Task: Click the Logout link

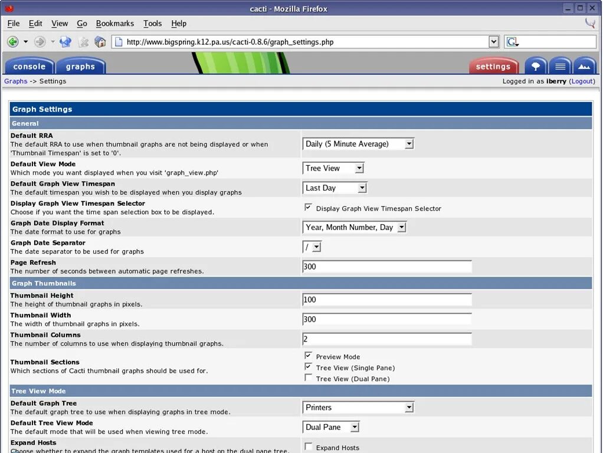Action: pyautogui.click(x=582, y=81)
